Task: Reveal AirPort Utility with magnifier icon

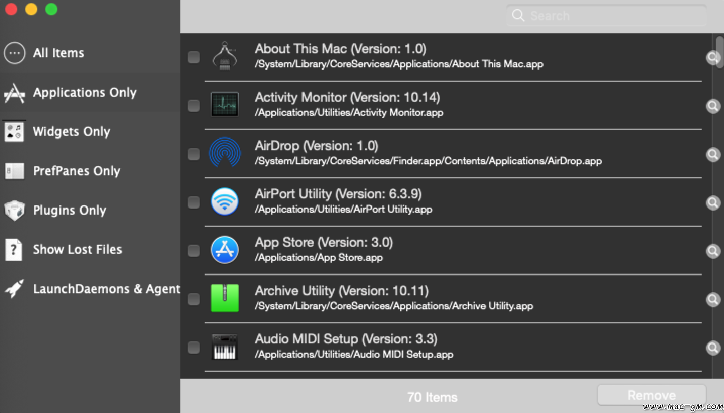Action: (x=712, y=203)
